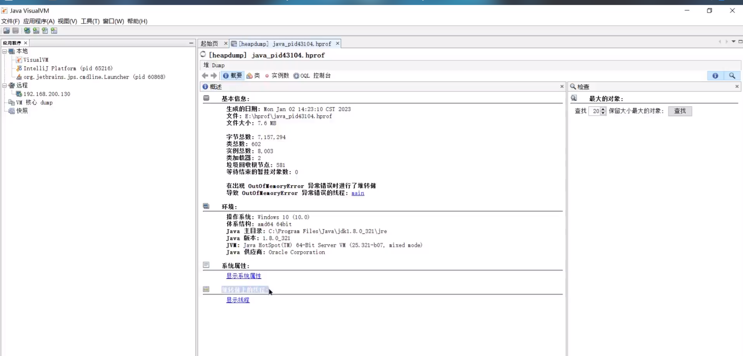
Task: Open the document list dropdown arrow
Action: (x=733, y=42)
